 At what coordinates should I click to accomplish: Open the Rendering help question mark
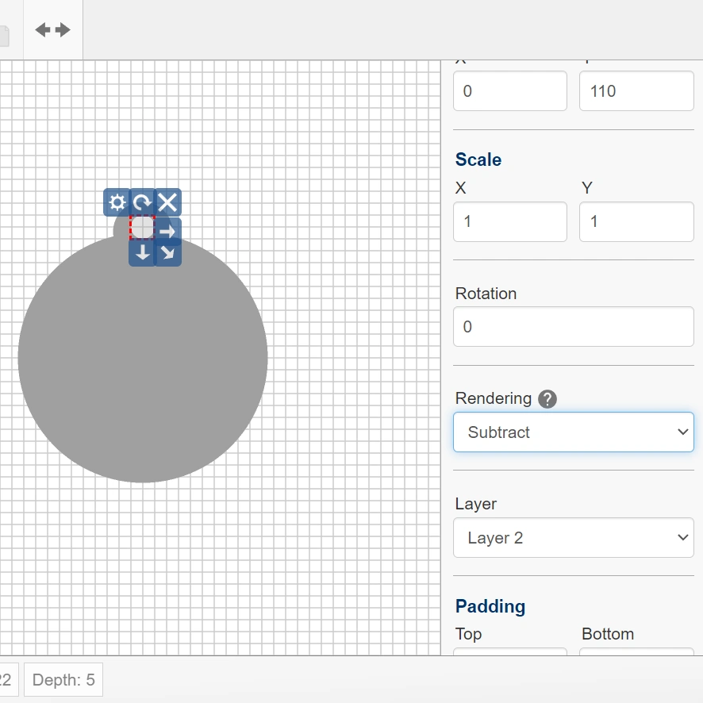point(547,398)
